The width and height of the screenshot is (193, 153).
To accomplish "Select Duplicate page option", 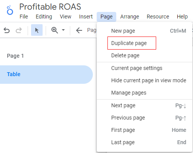I will pos(145,43).
